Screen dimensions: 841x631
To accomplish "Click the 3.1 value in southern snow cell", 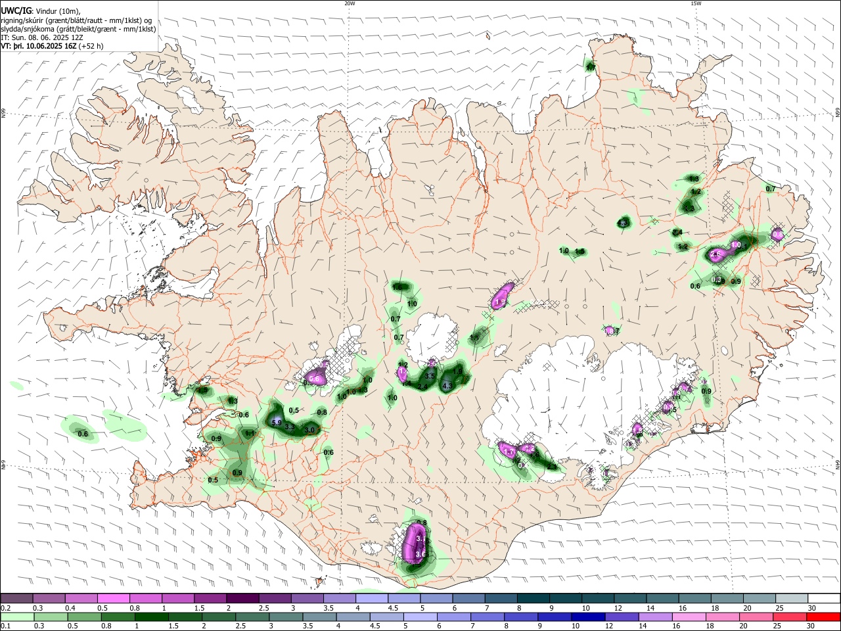I will tap(422, 539).
